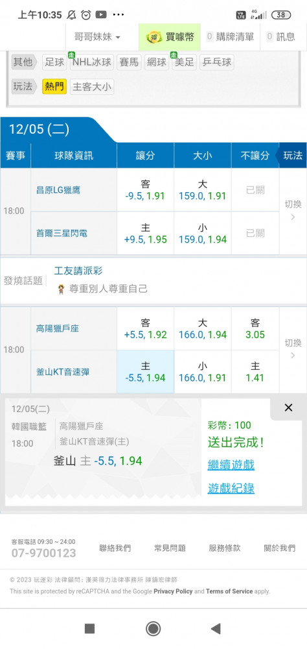This screenshot has height=649, width=307.
Task: Select the 主客大小 play-type filter
Action: pyautogui.click(x=92, y=87)
